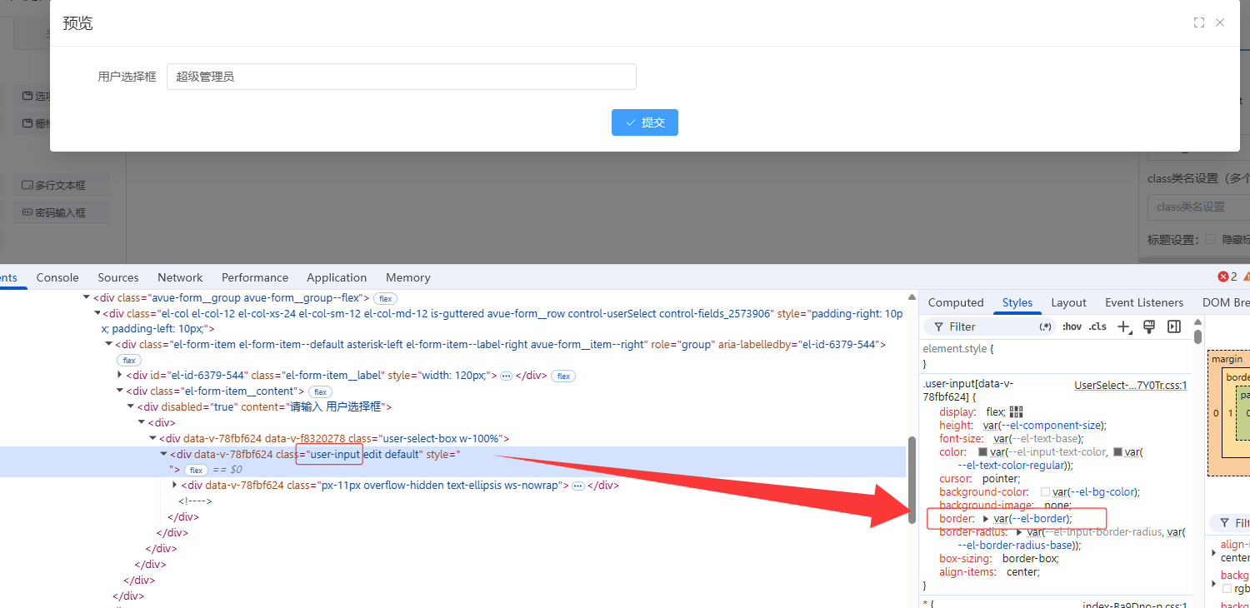Open the background-color swatch for --el-bg-color

(x=1045, y=492)
